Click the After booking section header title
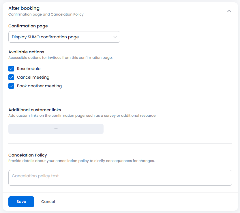 (x=24, y=8)
